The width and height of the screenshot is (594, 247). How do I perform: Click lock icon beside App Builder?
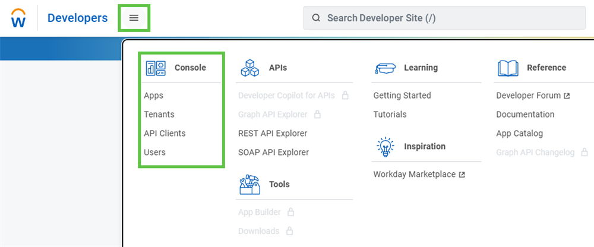click(x=290, y=212)
